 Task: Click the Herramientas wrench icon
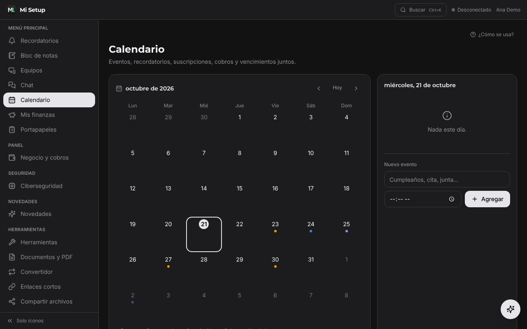(12, 242)
